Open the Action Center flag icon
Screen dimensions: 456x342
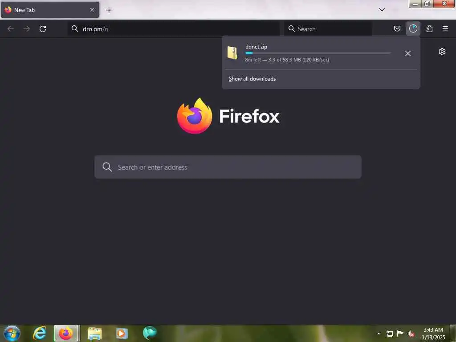[400, 333]
